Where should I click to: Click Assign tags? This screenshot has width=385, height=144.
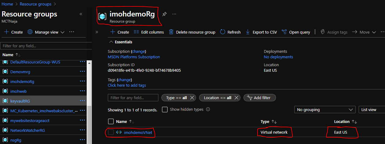[x=334, y=32]
